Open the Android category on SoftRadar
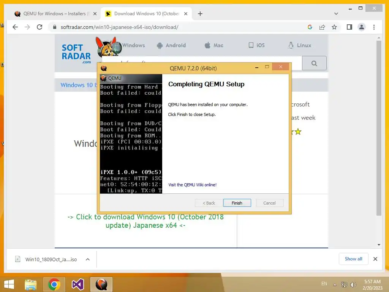The image size is (389, 292). click(x=171, y=45)
